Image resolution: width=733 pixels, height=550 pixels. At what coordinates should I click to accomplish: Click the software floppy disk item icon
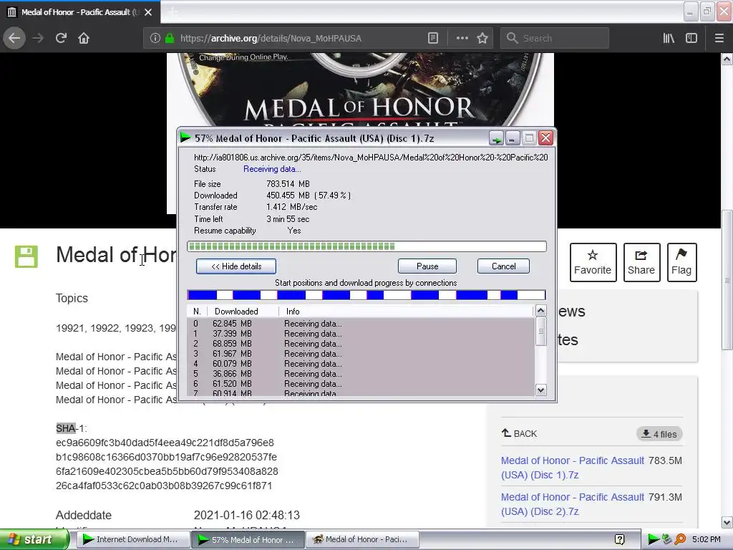(26, 257)
